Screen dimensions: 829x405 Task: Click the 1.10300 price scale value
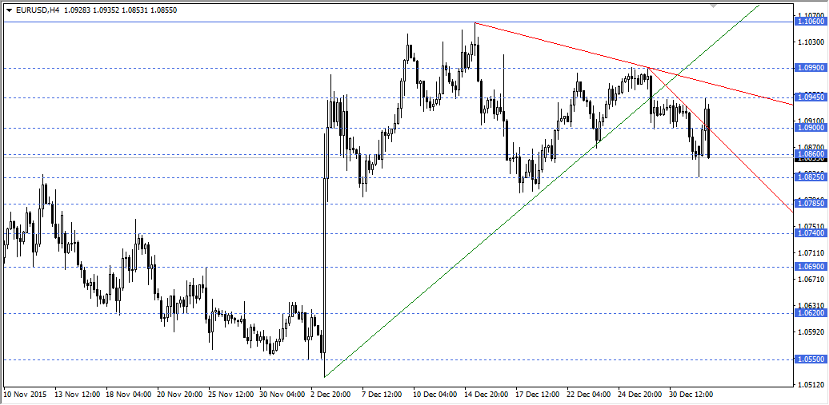(x=812, y=42)
